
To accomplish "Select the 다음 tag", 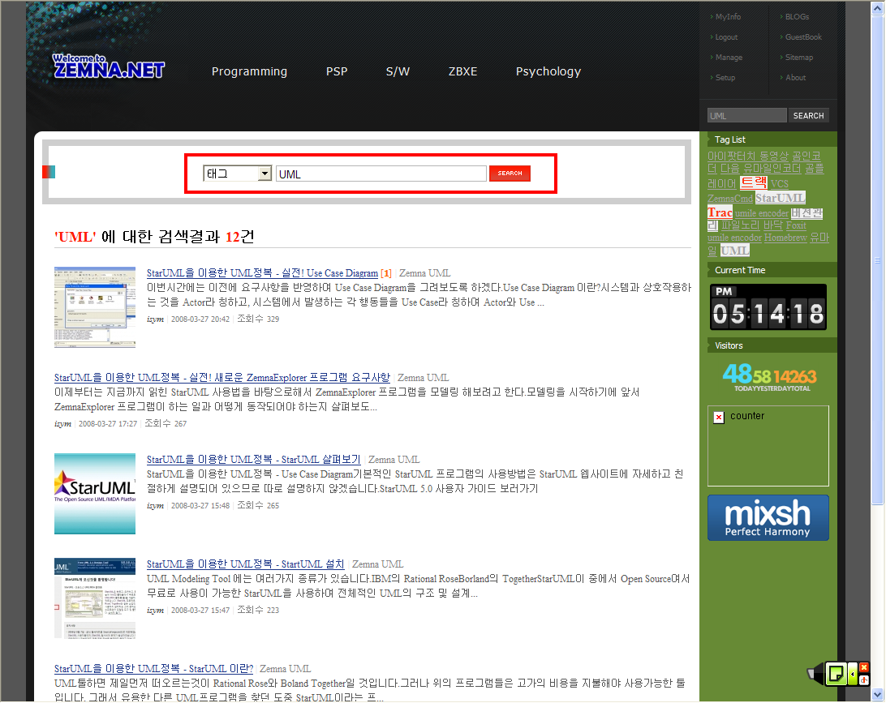I will [729, 169].
